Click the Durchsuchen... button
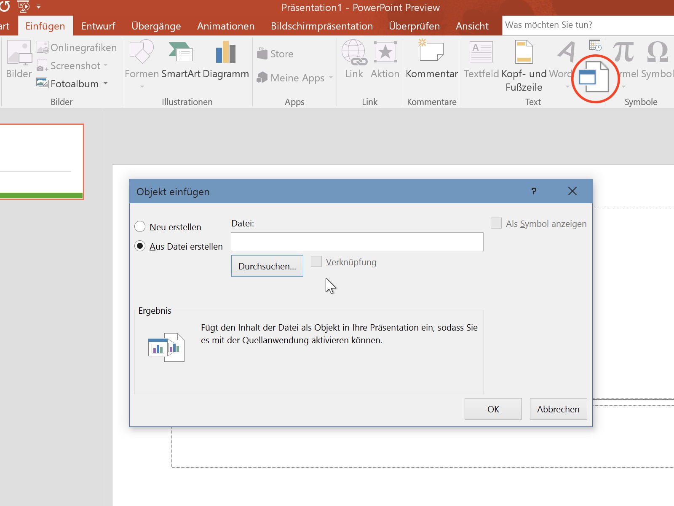Image resolution: width=674 pixels, height=506 pixels. pos(267,266)
